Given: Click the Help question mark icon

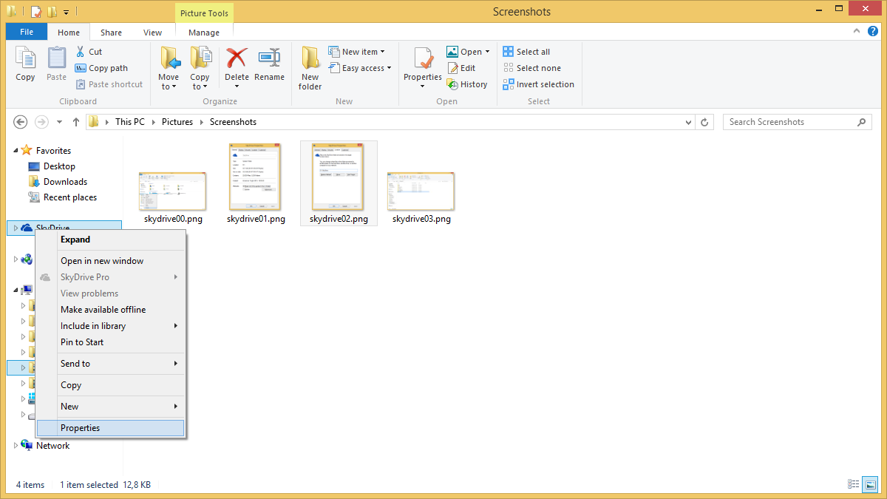Looking at the screenshot, I should (x=874, y=33).
